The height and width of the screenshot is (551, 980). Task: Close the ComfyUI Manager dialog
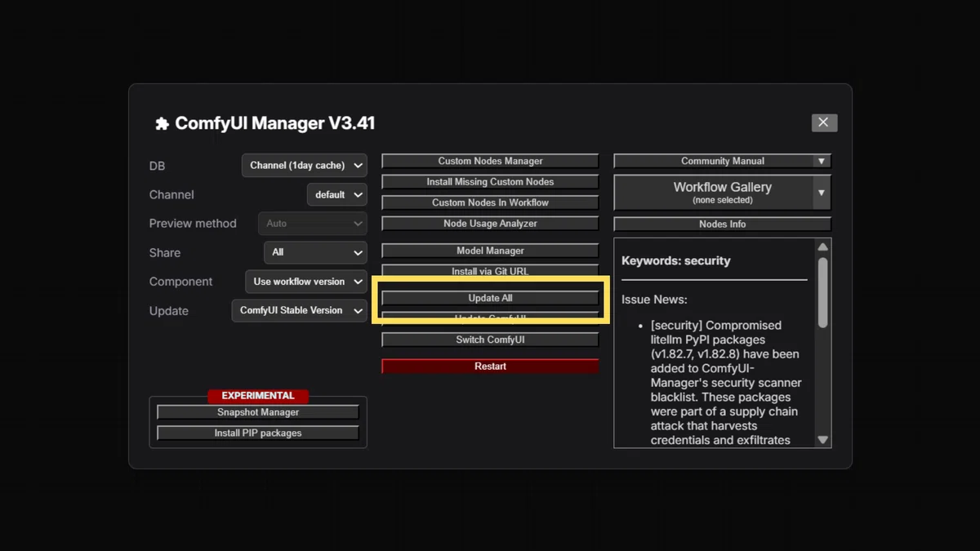[x=824, y=122]
